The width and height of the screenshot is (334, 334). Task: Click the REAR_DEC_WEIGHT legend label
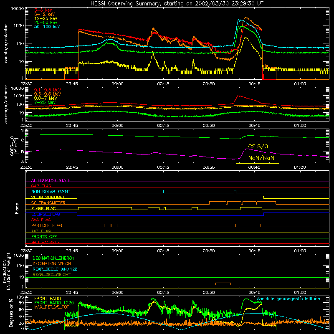[51, 275]
